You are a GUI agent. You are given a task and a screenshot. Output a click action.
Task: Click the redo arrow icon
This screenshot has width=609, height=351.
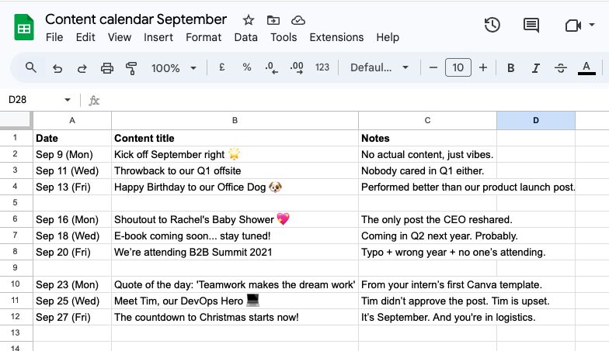[82, 68]
